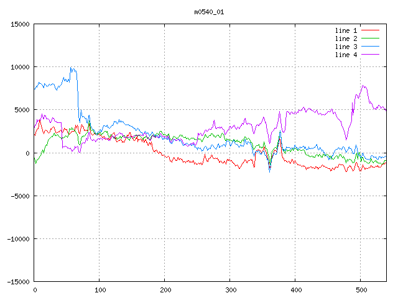Screen dimensions: 398x298
Task: Click the 100 x-axis tick label
Action: [99, 290]
